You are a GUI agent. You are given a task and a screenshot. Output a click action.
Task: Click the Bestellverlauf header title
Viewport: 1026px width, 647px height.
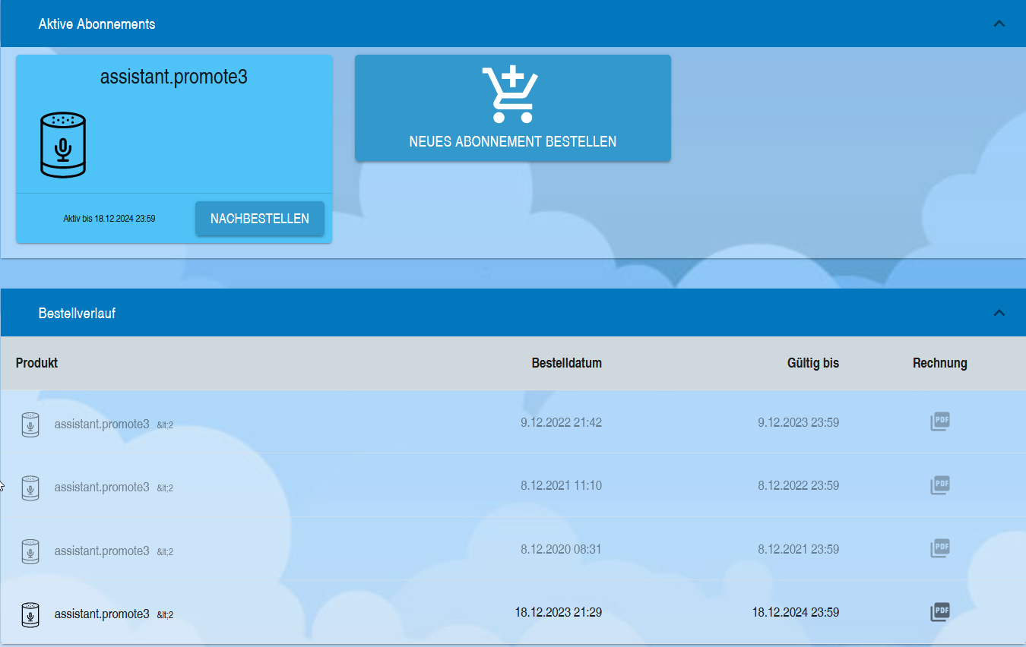(x=77, y=313)
